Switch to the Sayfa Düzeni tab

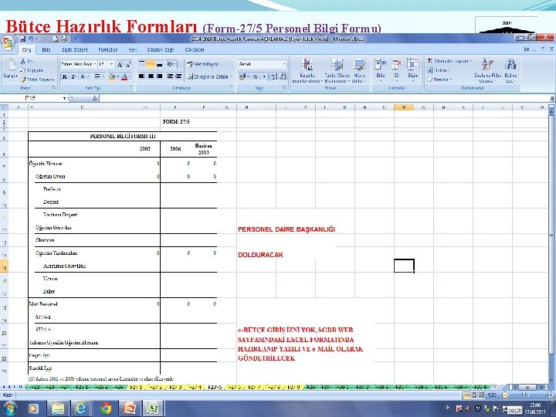tap(74, 49)
